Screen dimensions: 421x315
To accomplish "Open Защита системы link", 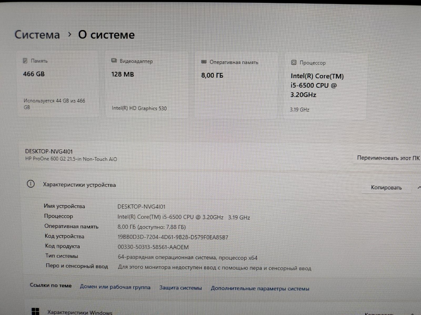I will coord(181,288).
